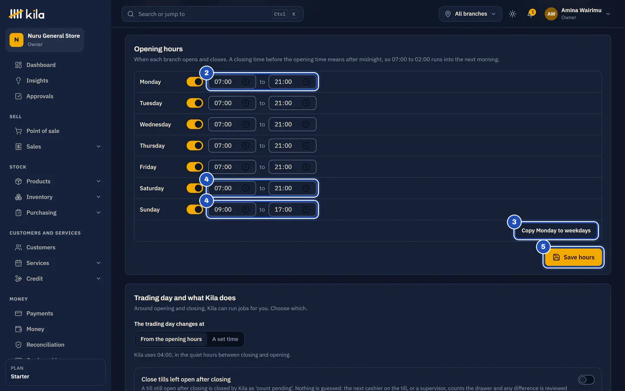Image resolution: width=625 pixels, height=391 pixels.
Task: Expand the Products submenu chevron
Action: (99, 182)
